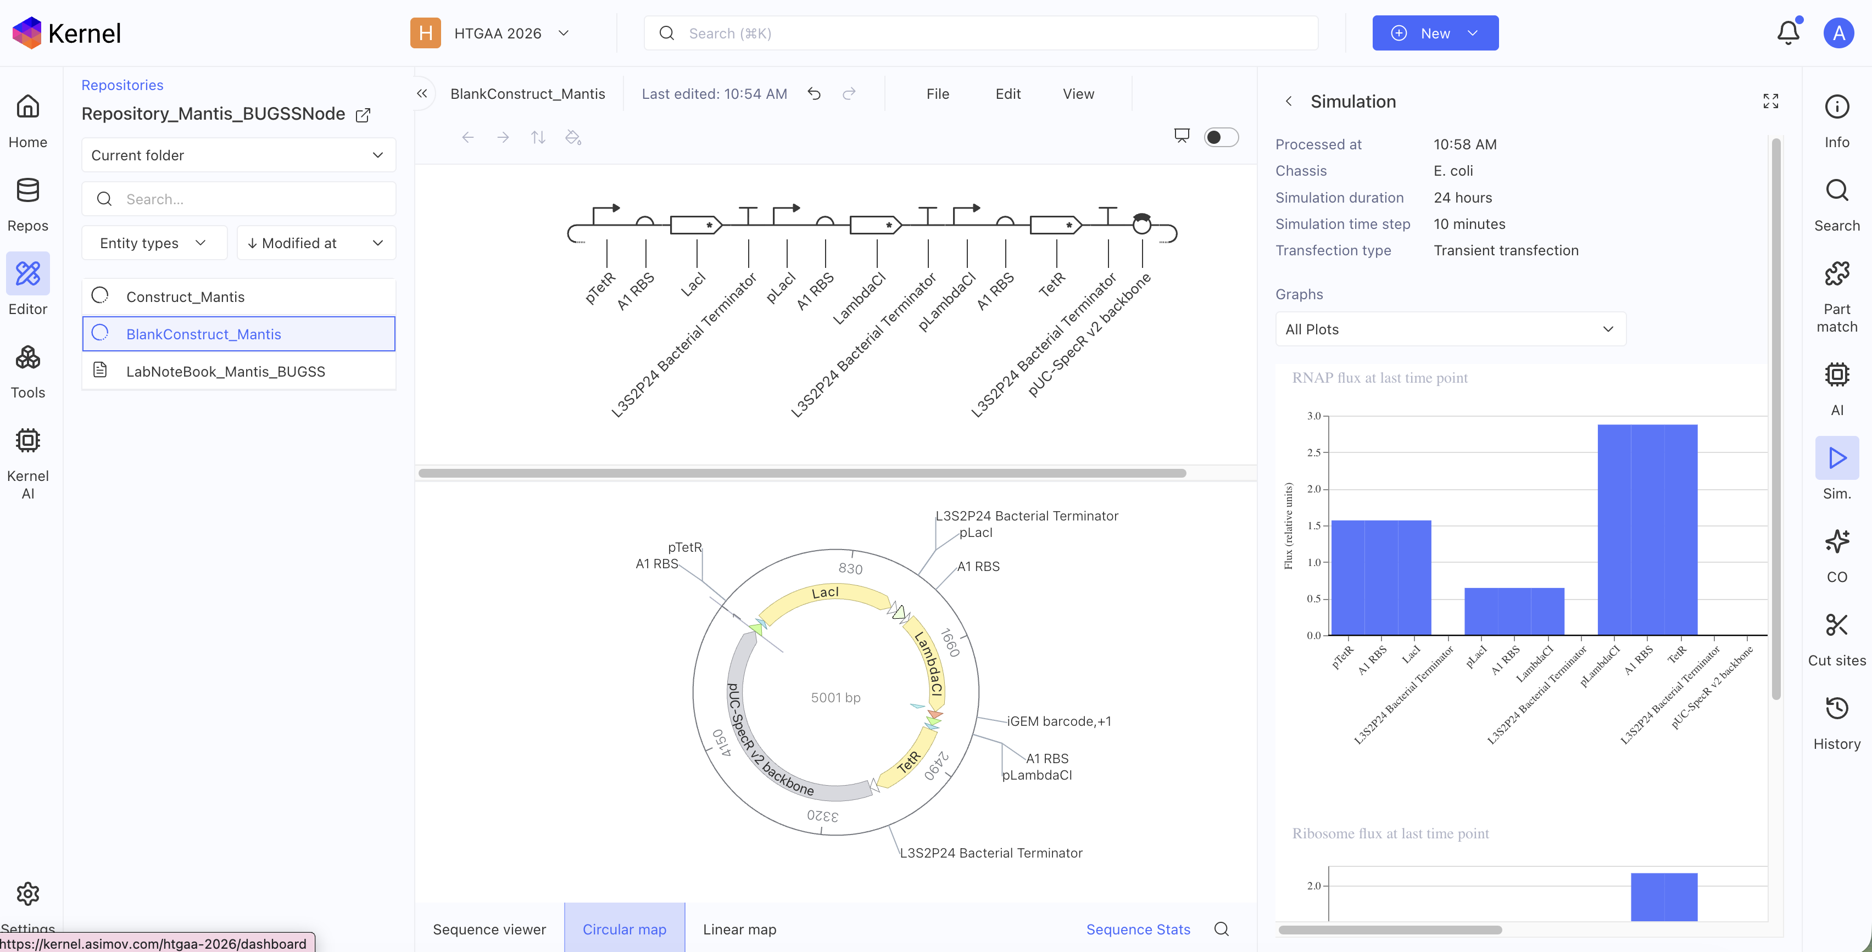The height and width of the screenshot is (952, 1872).
Task: Click the iGEM barcode,+1 label
Action: click(x=1058, y=721)
